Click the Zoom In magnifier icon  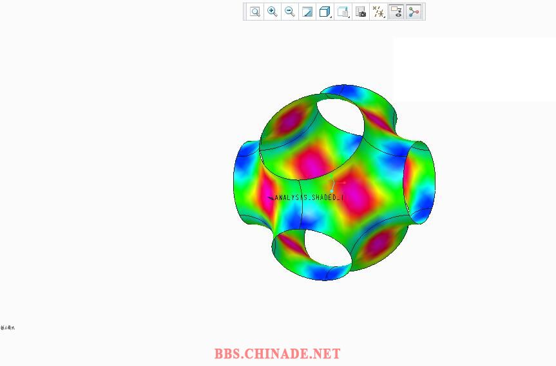(272, 12)
